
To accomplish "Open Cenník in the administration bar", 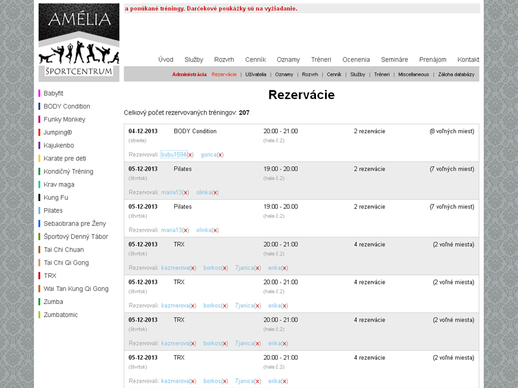I will (x=334, y=74).
